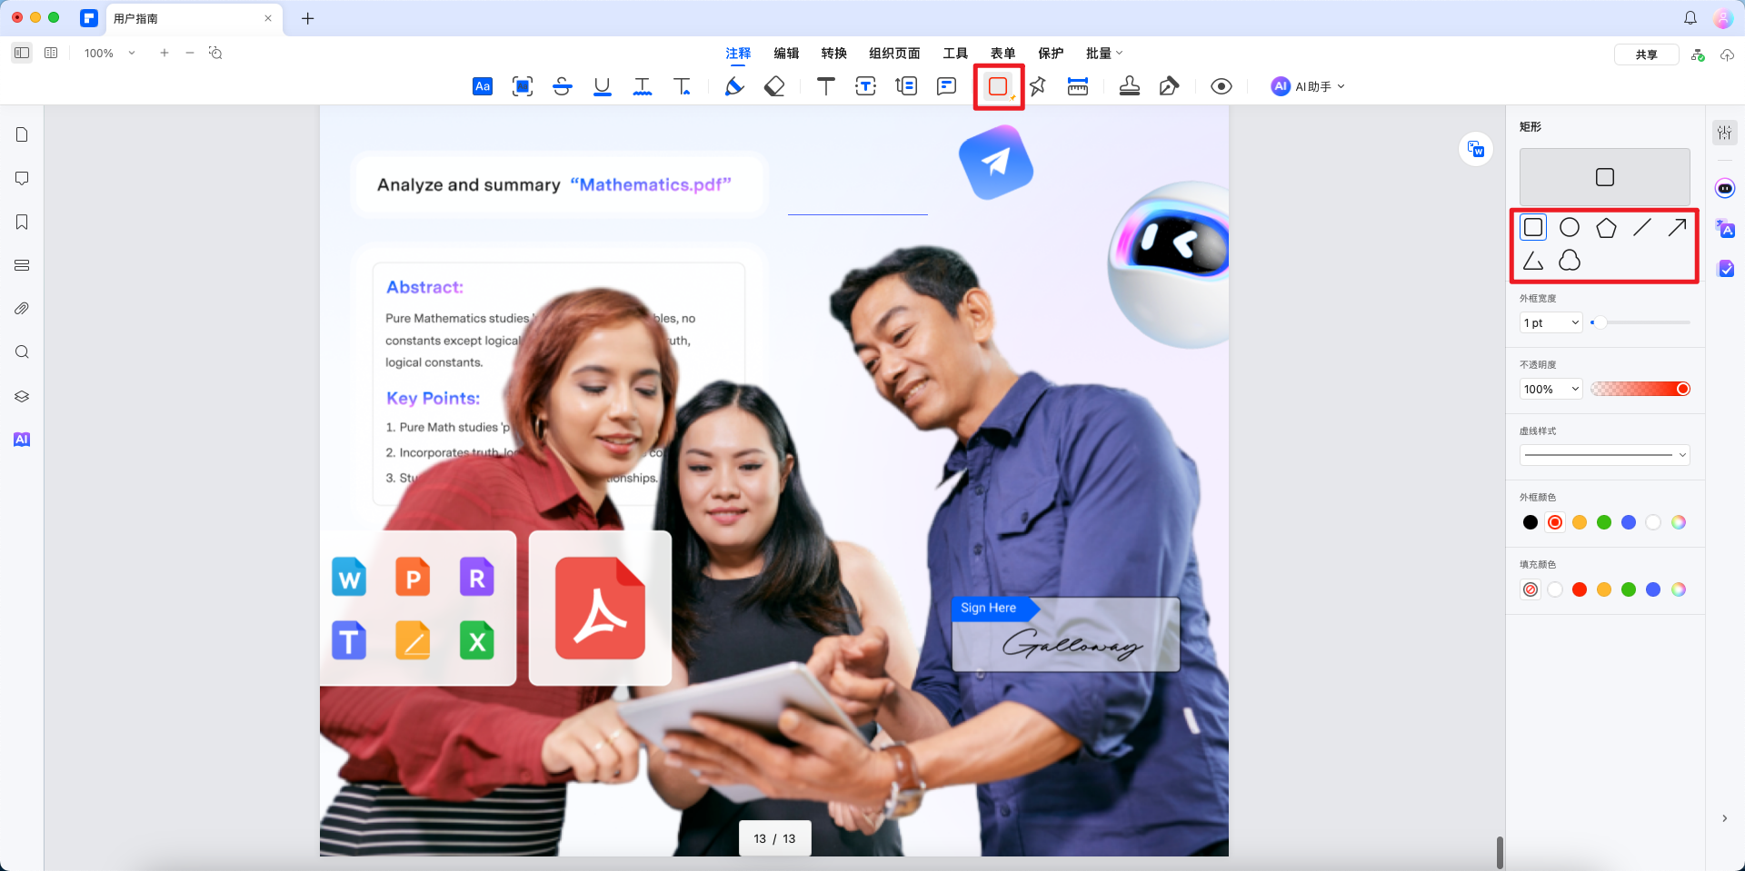The height and width of the screenshot is (871, 1745).
Task: Add a sticky note comment
Action: 946,86
